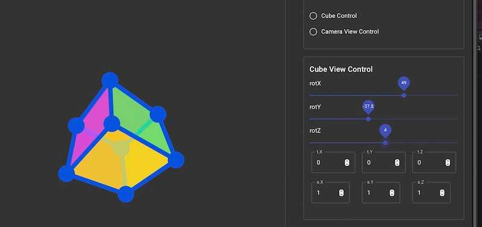
Task: Focus the s.Z input field
Action: [x=431, y=193]
